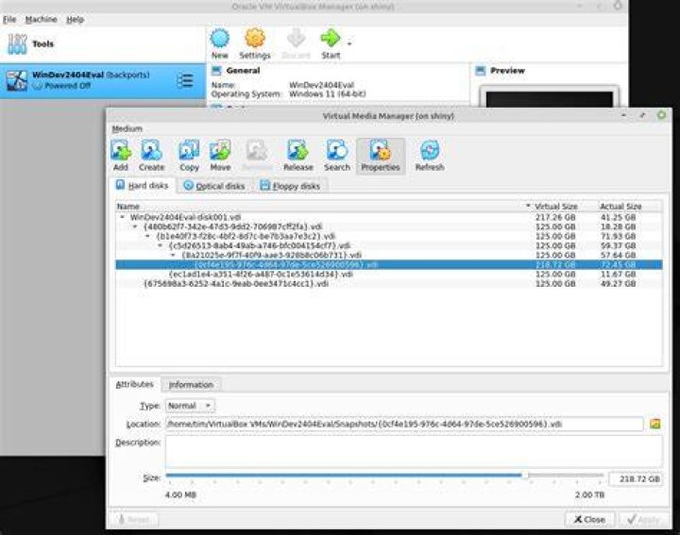The image size is (680, 535).
Task: Click the Preview panel icon
Action: coord(481,71)
